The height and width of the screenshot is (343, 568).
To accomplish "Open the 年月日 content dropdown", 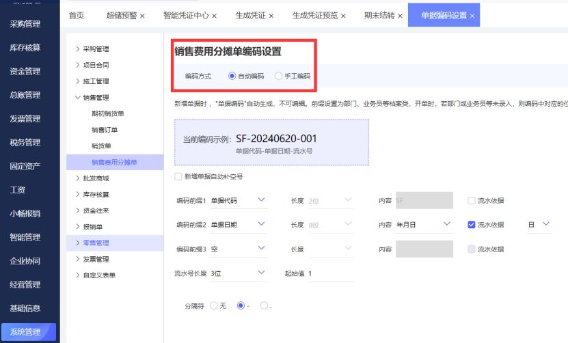I will point(447,224).
